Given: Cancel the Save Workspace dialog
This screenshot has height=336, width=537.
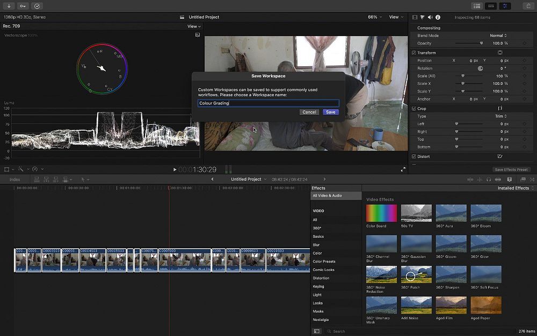Looking at the screenshot, I should point(309,112).
